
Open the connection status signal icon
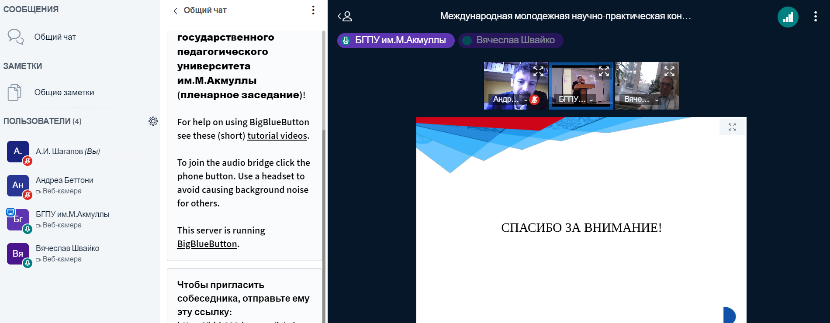click(x=788, y=17)
